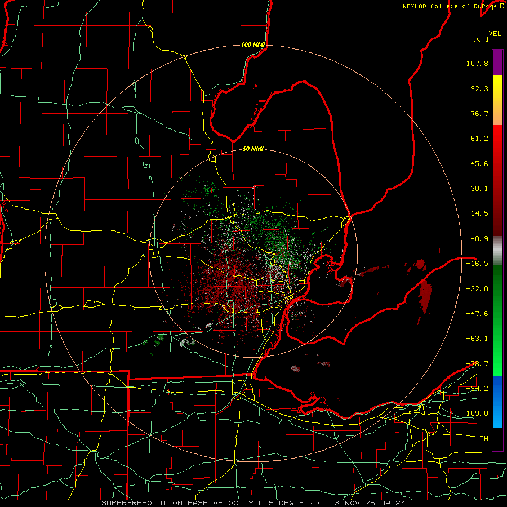The image size is (507, 507).
Task: Click the -94.2 legend value
Action: pyautogui.click(x=477, y=388)
